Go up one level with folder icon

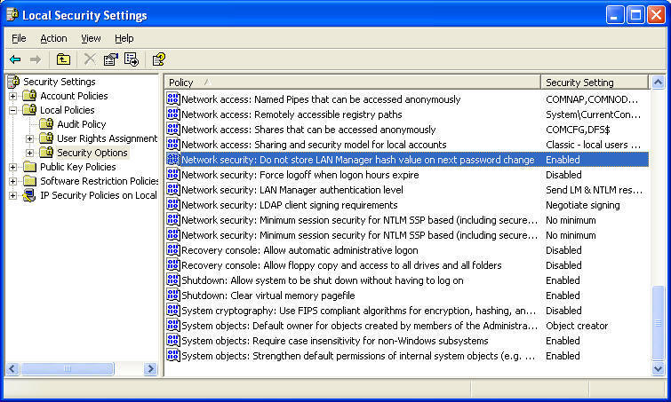pos(63,59)
